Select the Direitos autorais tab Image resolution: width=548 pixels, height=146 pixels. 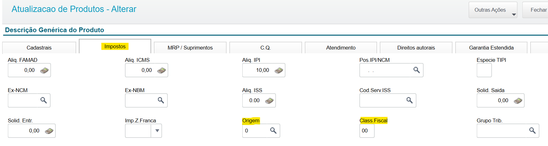coord(416,48)
